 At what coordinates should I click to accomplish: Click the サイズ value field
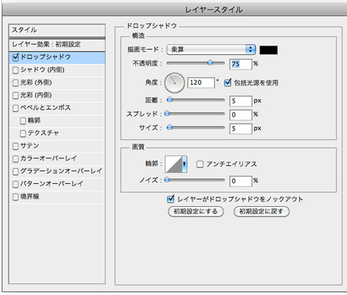pyautogui.click(x=241, y=128)
